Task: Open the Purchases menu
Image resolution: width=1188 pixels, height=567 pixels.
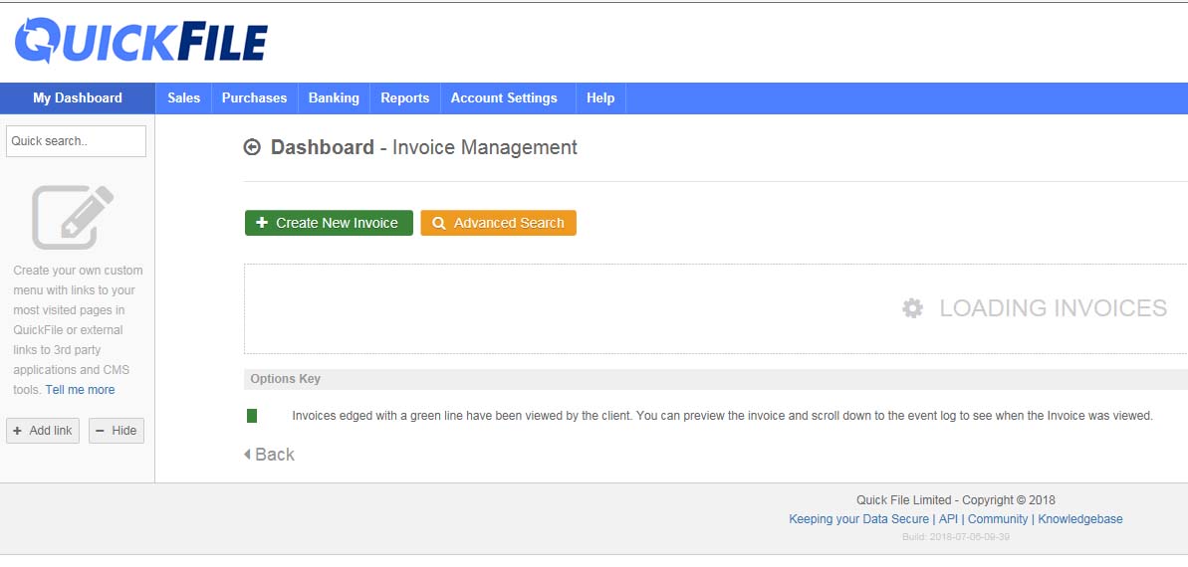Action: pos(255,98)
